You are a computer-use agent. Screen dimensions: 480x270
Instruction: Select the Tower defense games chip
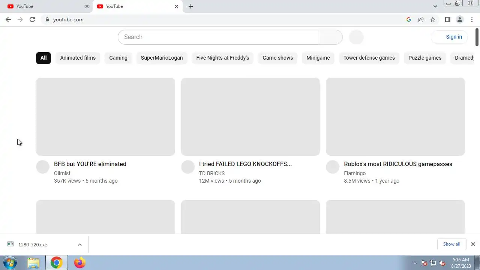coord(369,58)
